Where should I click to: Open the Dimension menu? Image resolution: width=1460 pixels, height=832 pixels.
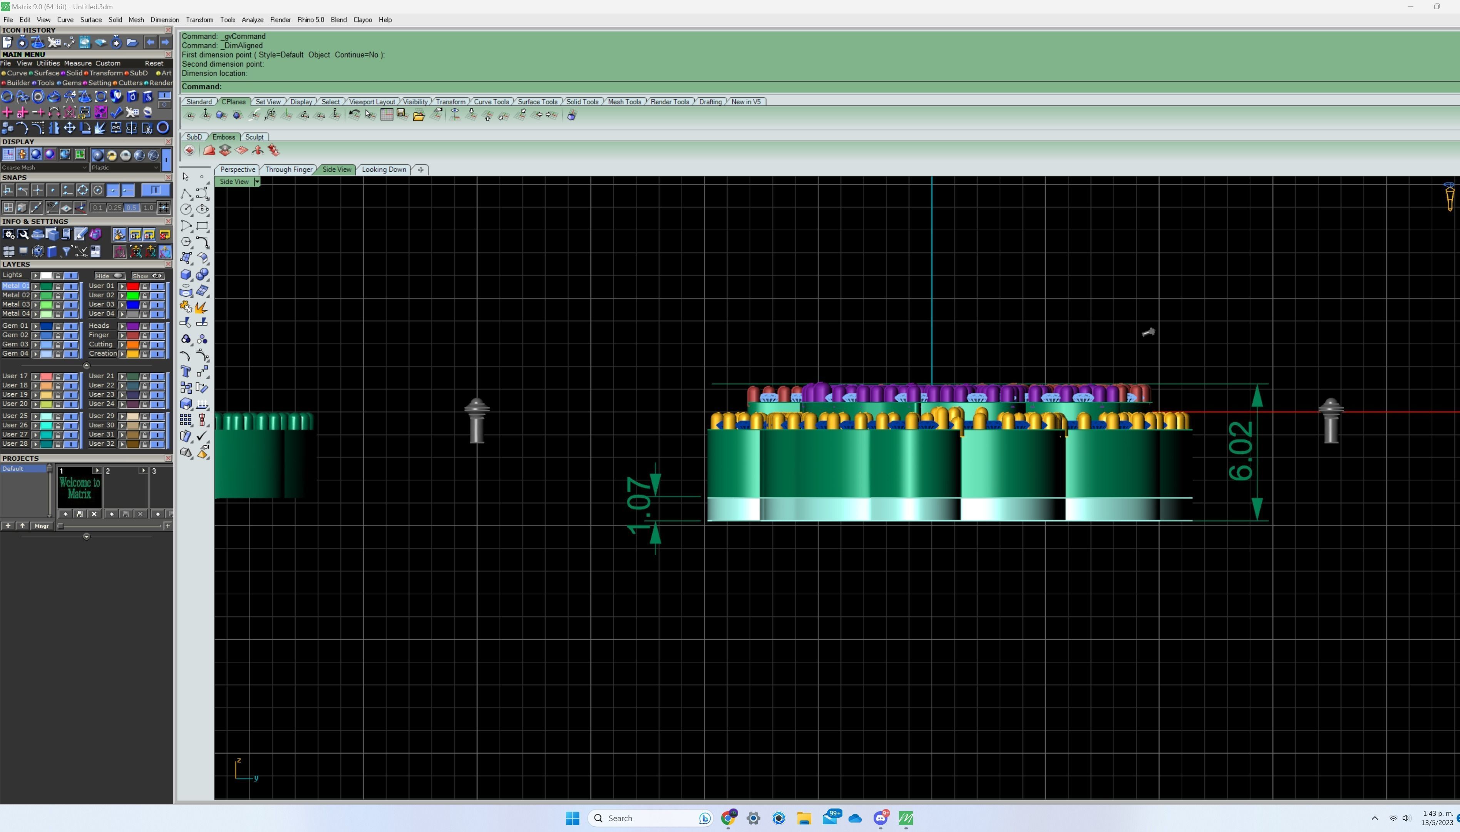(164, 19)
